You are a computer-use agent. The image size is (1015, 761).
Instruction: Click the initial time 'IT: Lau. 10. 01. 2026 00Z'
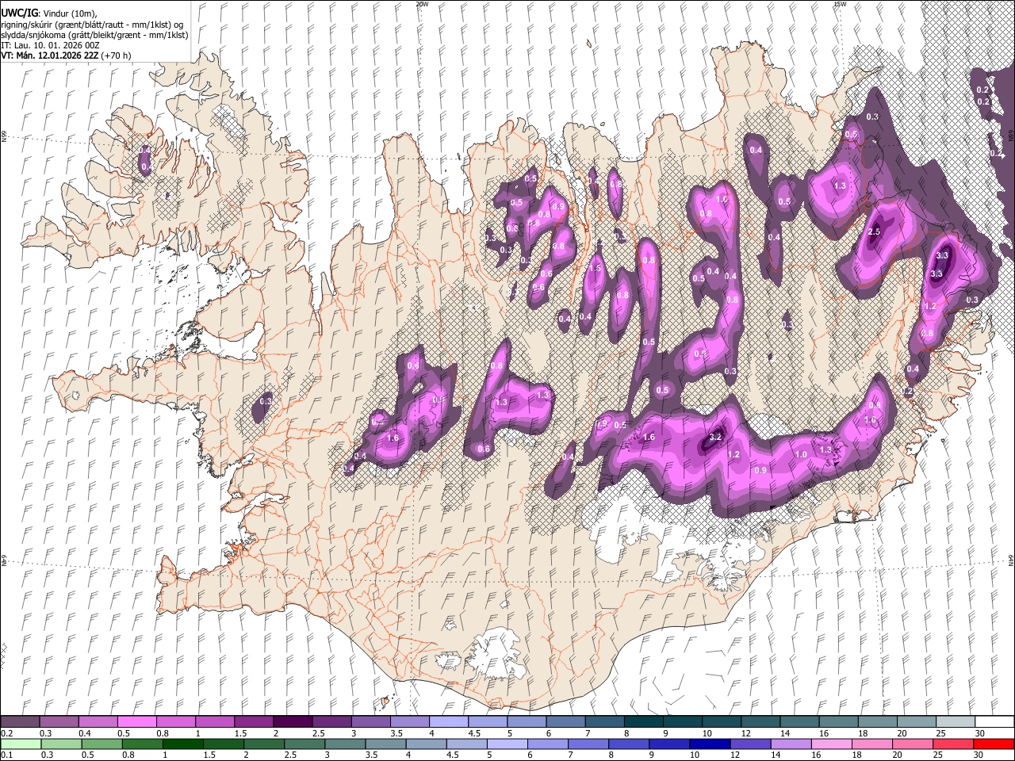tap(51, 44)
